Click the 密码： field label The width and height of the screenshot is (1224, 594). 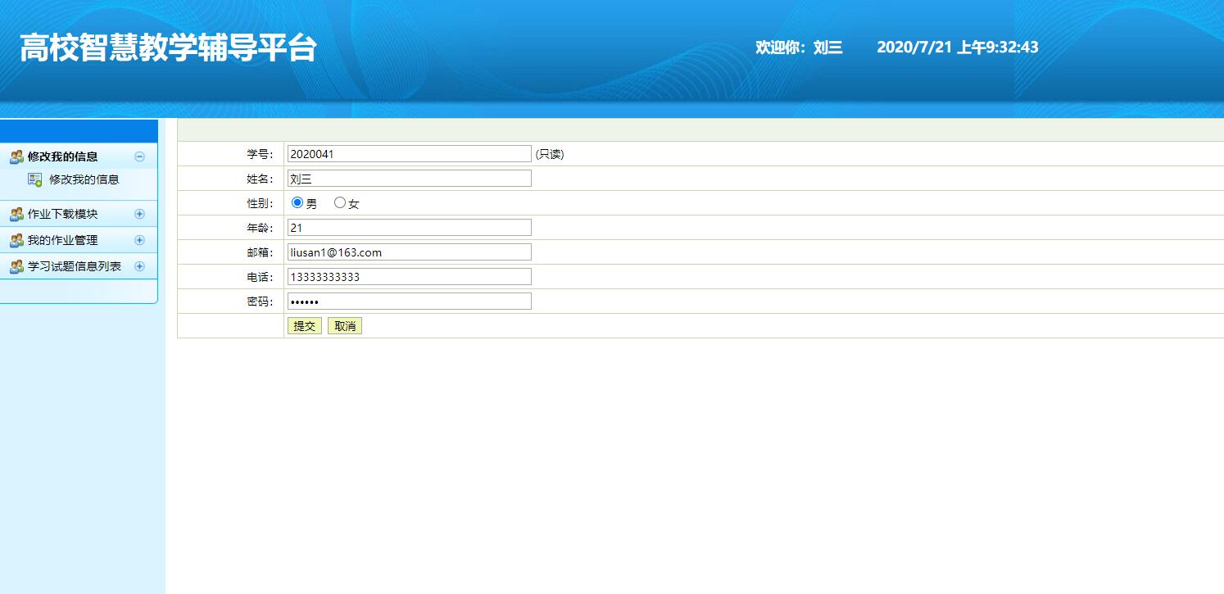click(x=261, y=302)
